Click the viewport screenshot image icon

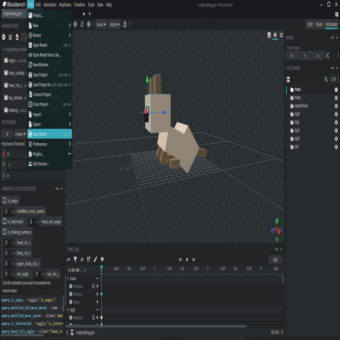tap(269, 35)
